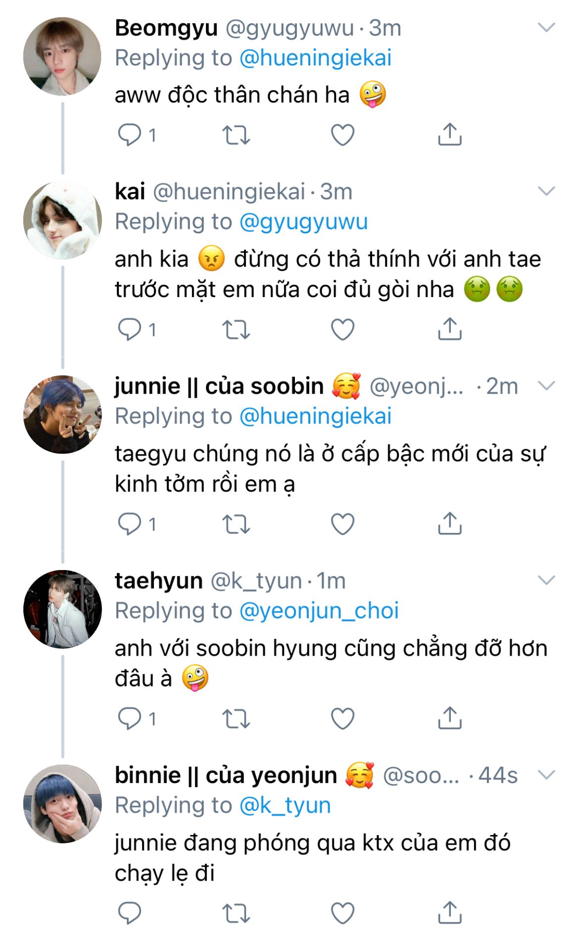View binnie's blue-haired avatar
Viewport: 579px width, 936px height.
point(62,804)
